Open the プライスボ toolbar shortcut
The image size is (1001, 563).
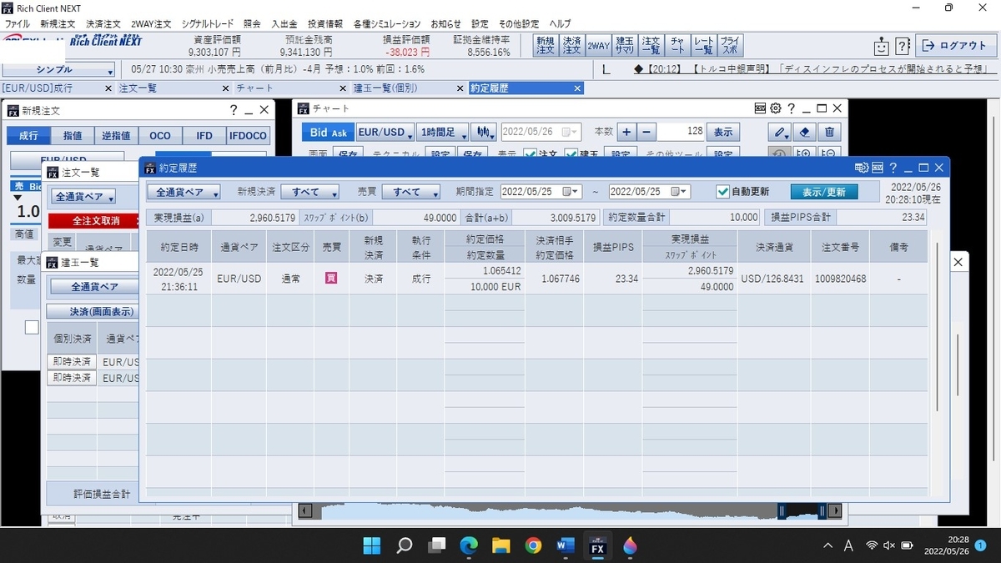730,45
